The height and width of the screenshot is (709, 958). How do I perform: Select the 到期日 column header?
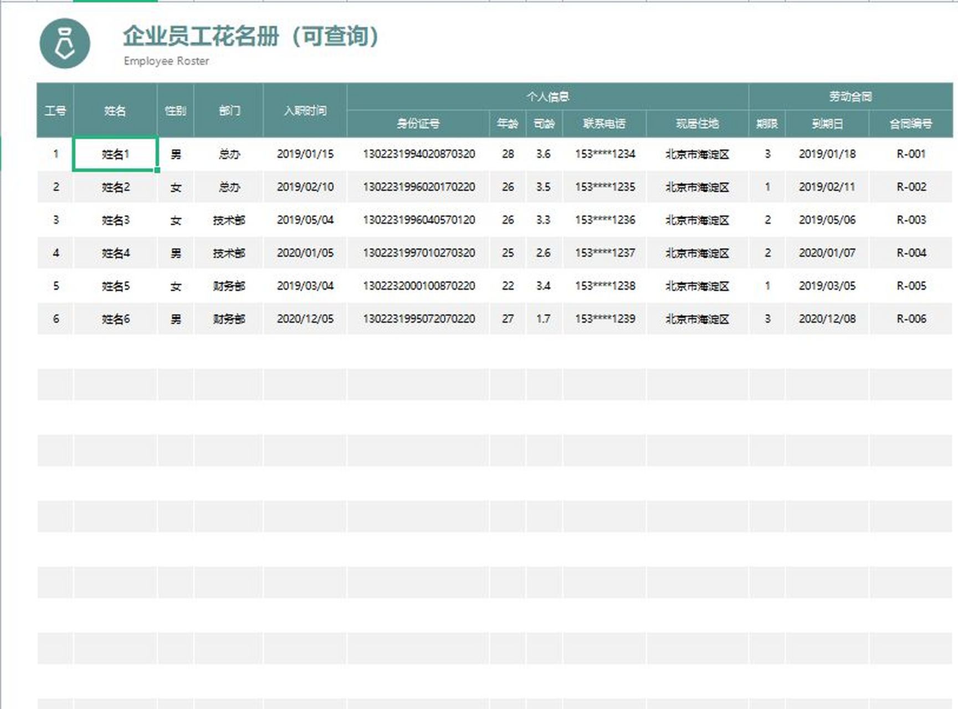point(827,124)
